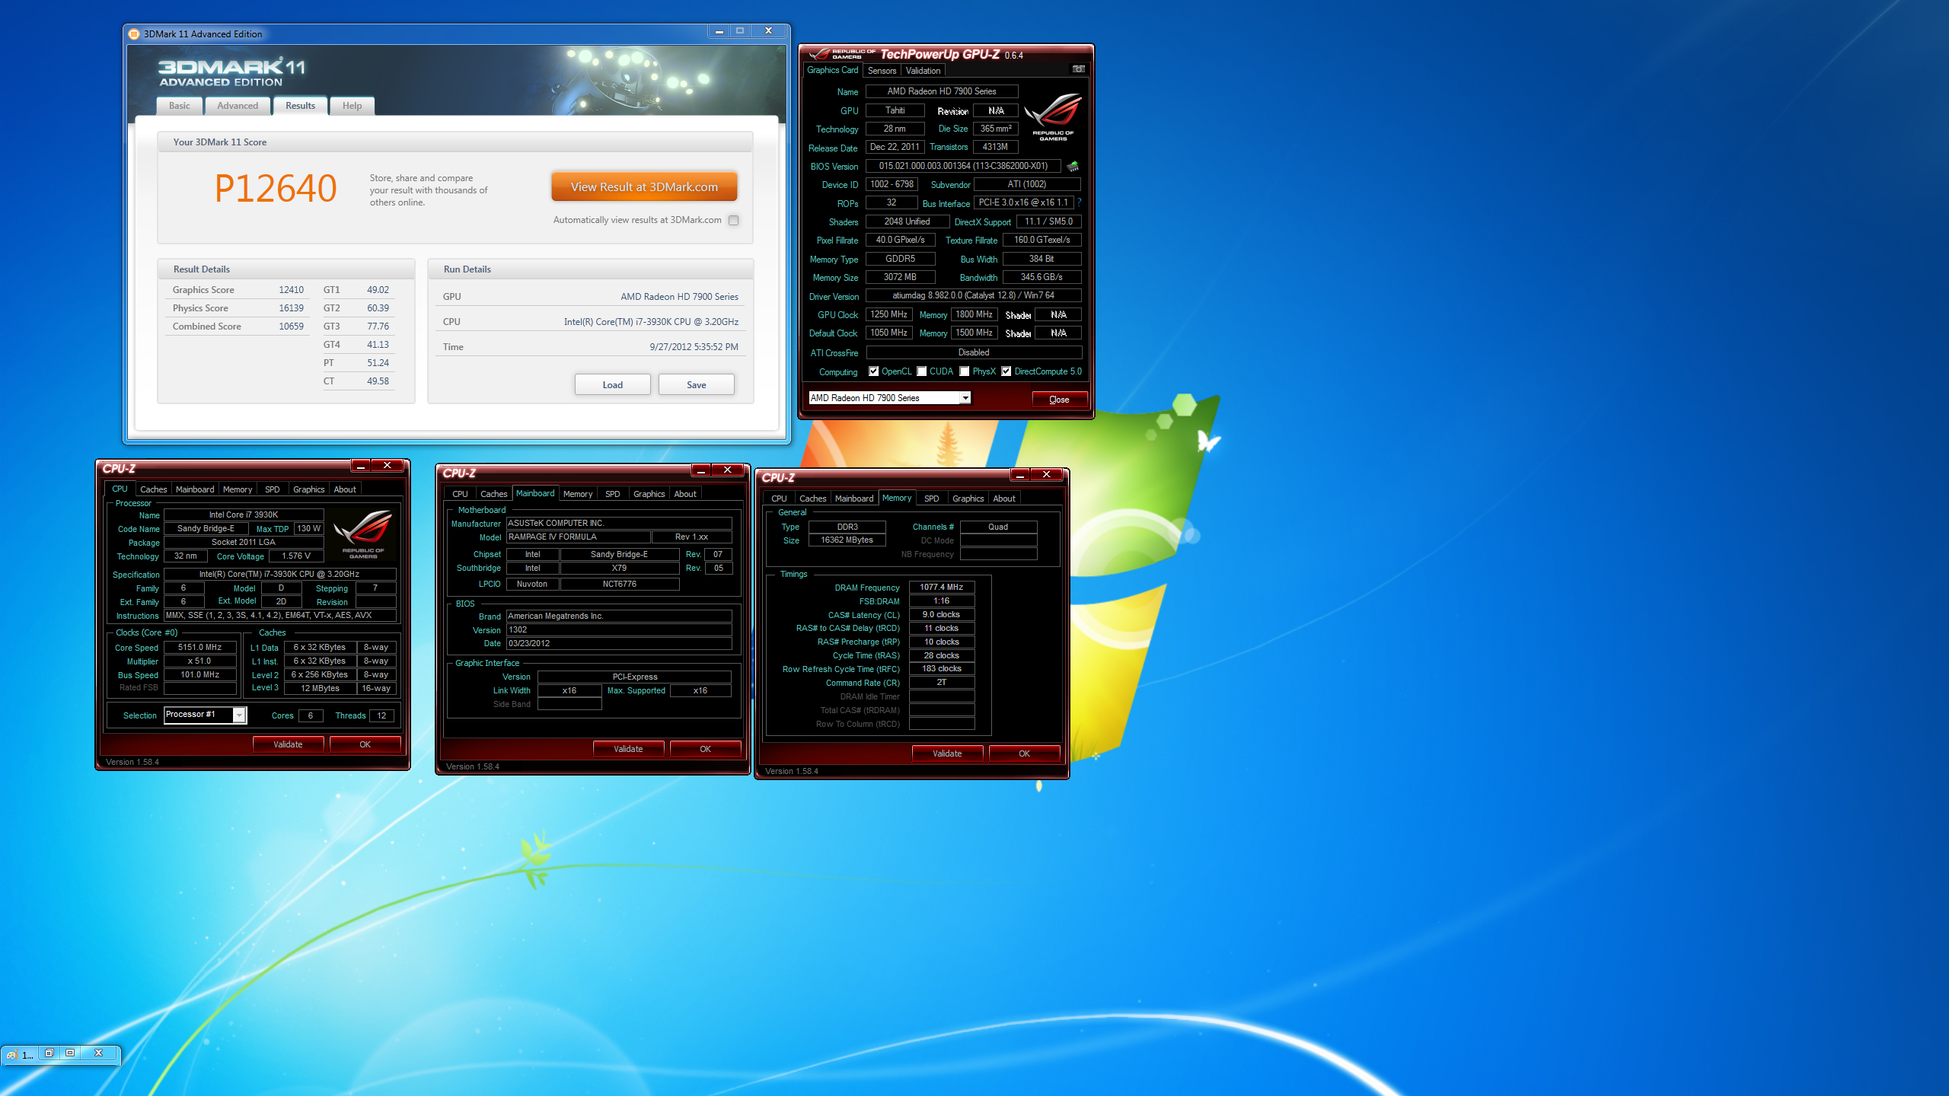Click OK in middle CPU-Z Mainboard window
Image resolution: width=1949 pixels, height=1096 pixels.
pyautogui.click(x=705, y=749)
